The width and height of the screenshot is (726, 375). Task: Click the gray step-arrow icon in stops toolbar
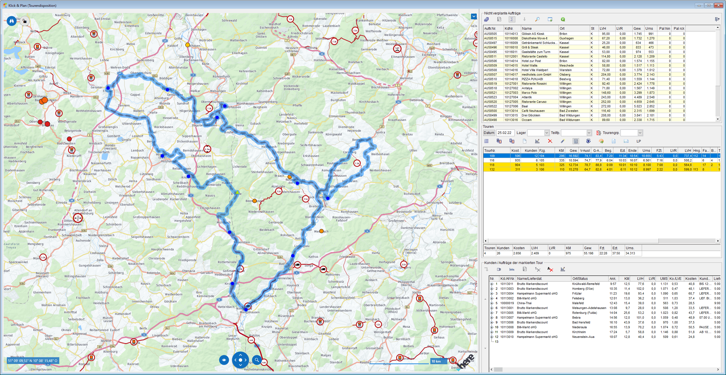(487, 269)
